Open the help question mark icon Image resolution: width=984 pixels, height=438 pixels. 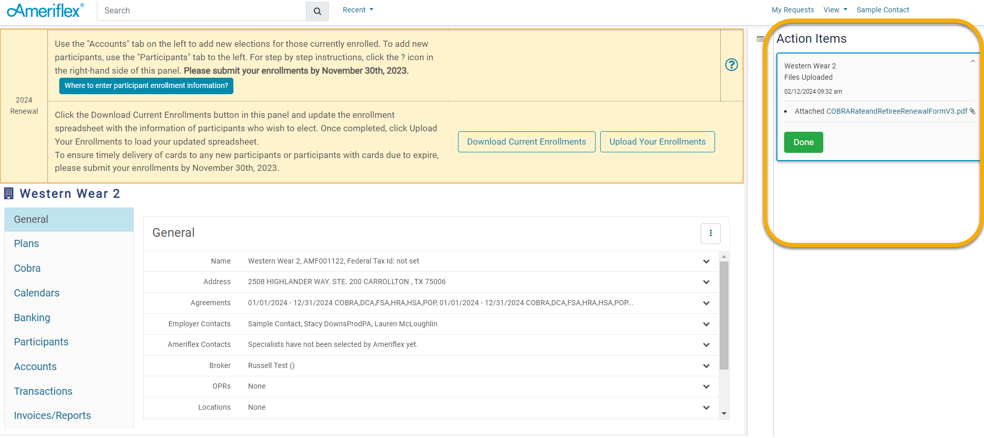coord(731,65)
